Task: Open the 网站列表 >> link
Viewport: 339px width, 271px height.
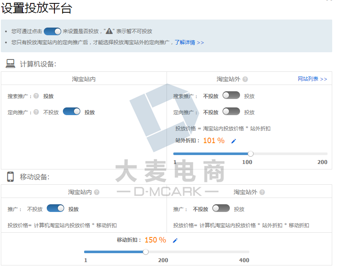Action: pos(312,79)
